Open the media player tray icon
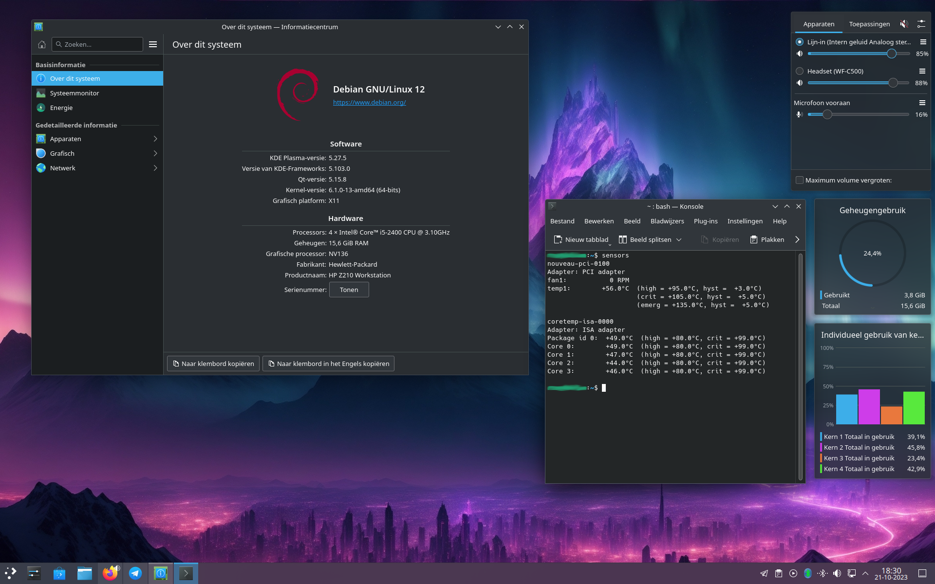Image resolution: width=935 pixels, height=584 pixels. (793, 573)
